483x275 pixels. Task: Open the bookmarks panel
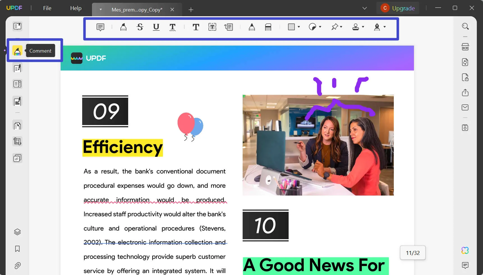point(17,249)
